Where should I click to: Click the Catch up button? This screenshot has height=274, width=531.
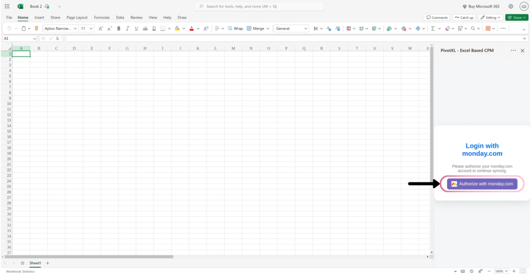(464, 17)
